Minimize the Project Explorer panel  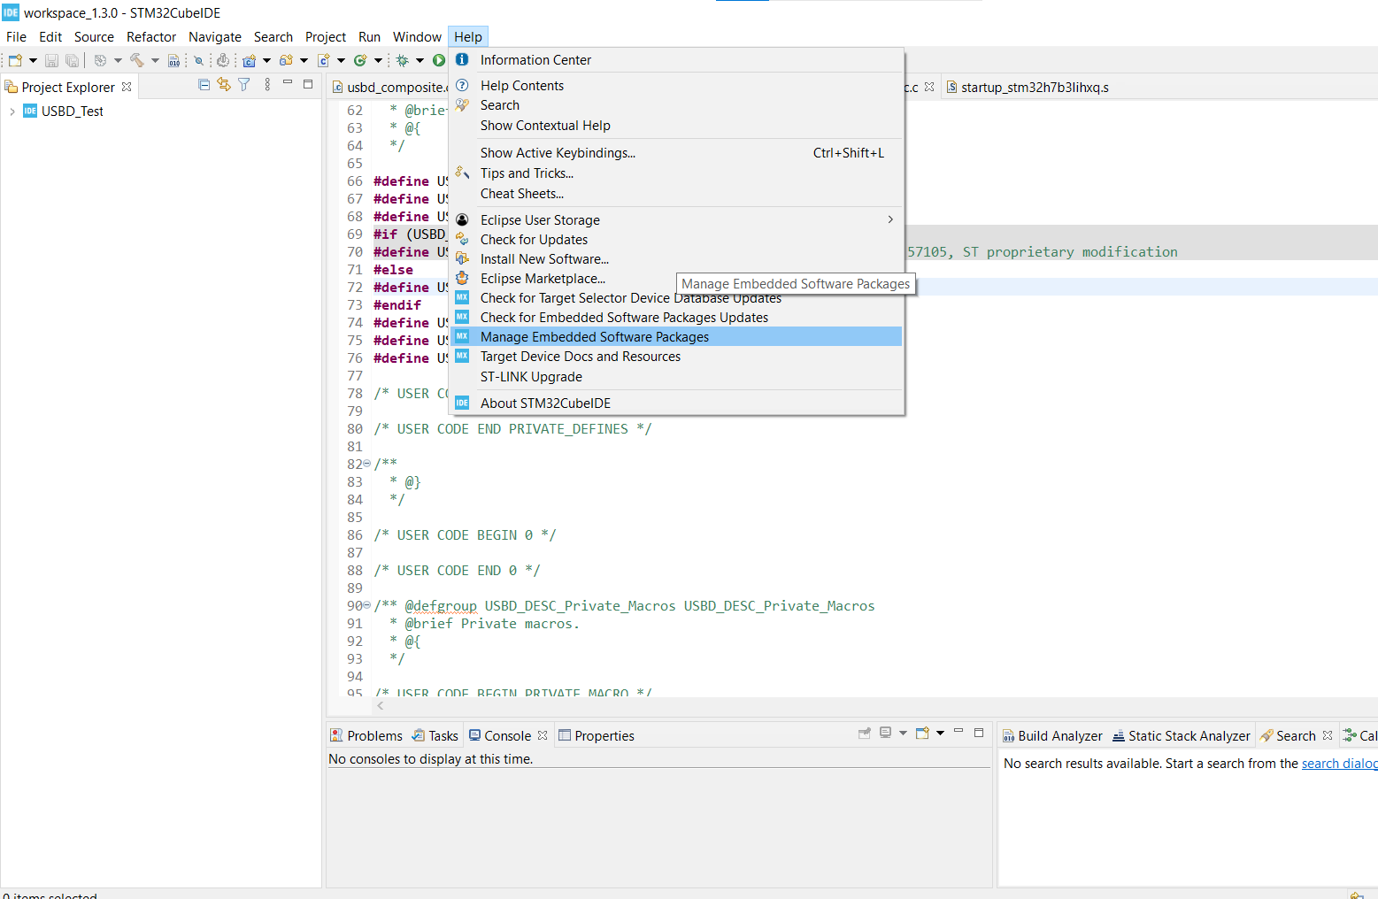[288, 82]
